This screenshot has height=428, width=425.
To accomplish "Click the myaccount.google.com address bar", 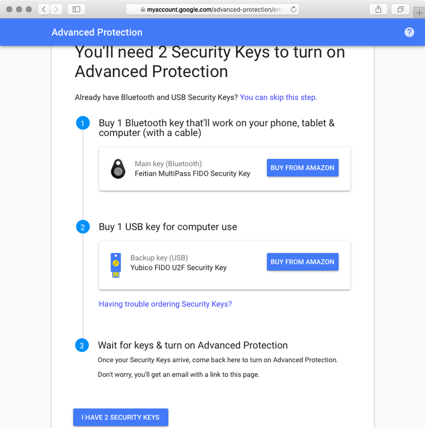I will (x=212, y=9).
